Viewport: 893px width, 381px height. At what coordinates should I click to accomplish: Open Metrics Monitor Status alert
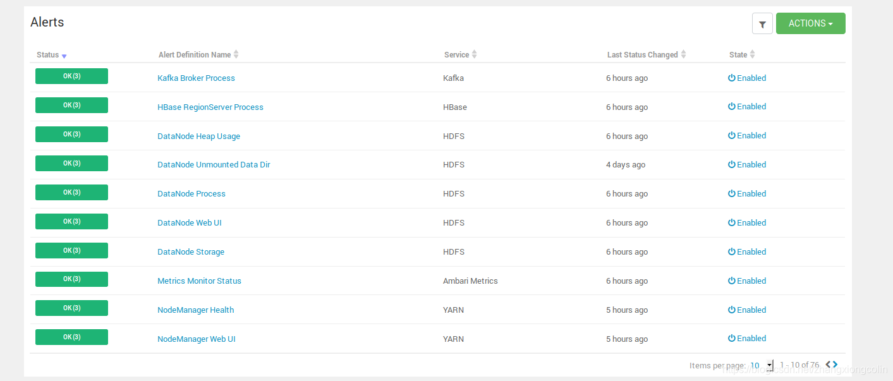coord(199,281)
